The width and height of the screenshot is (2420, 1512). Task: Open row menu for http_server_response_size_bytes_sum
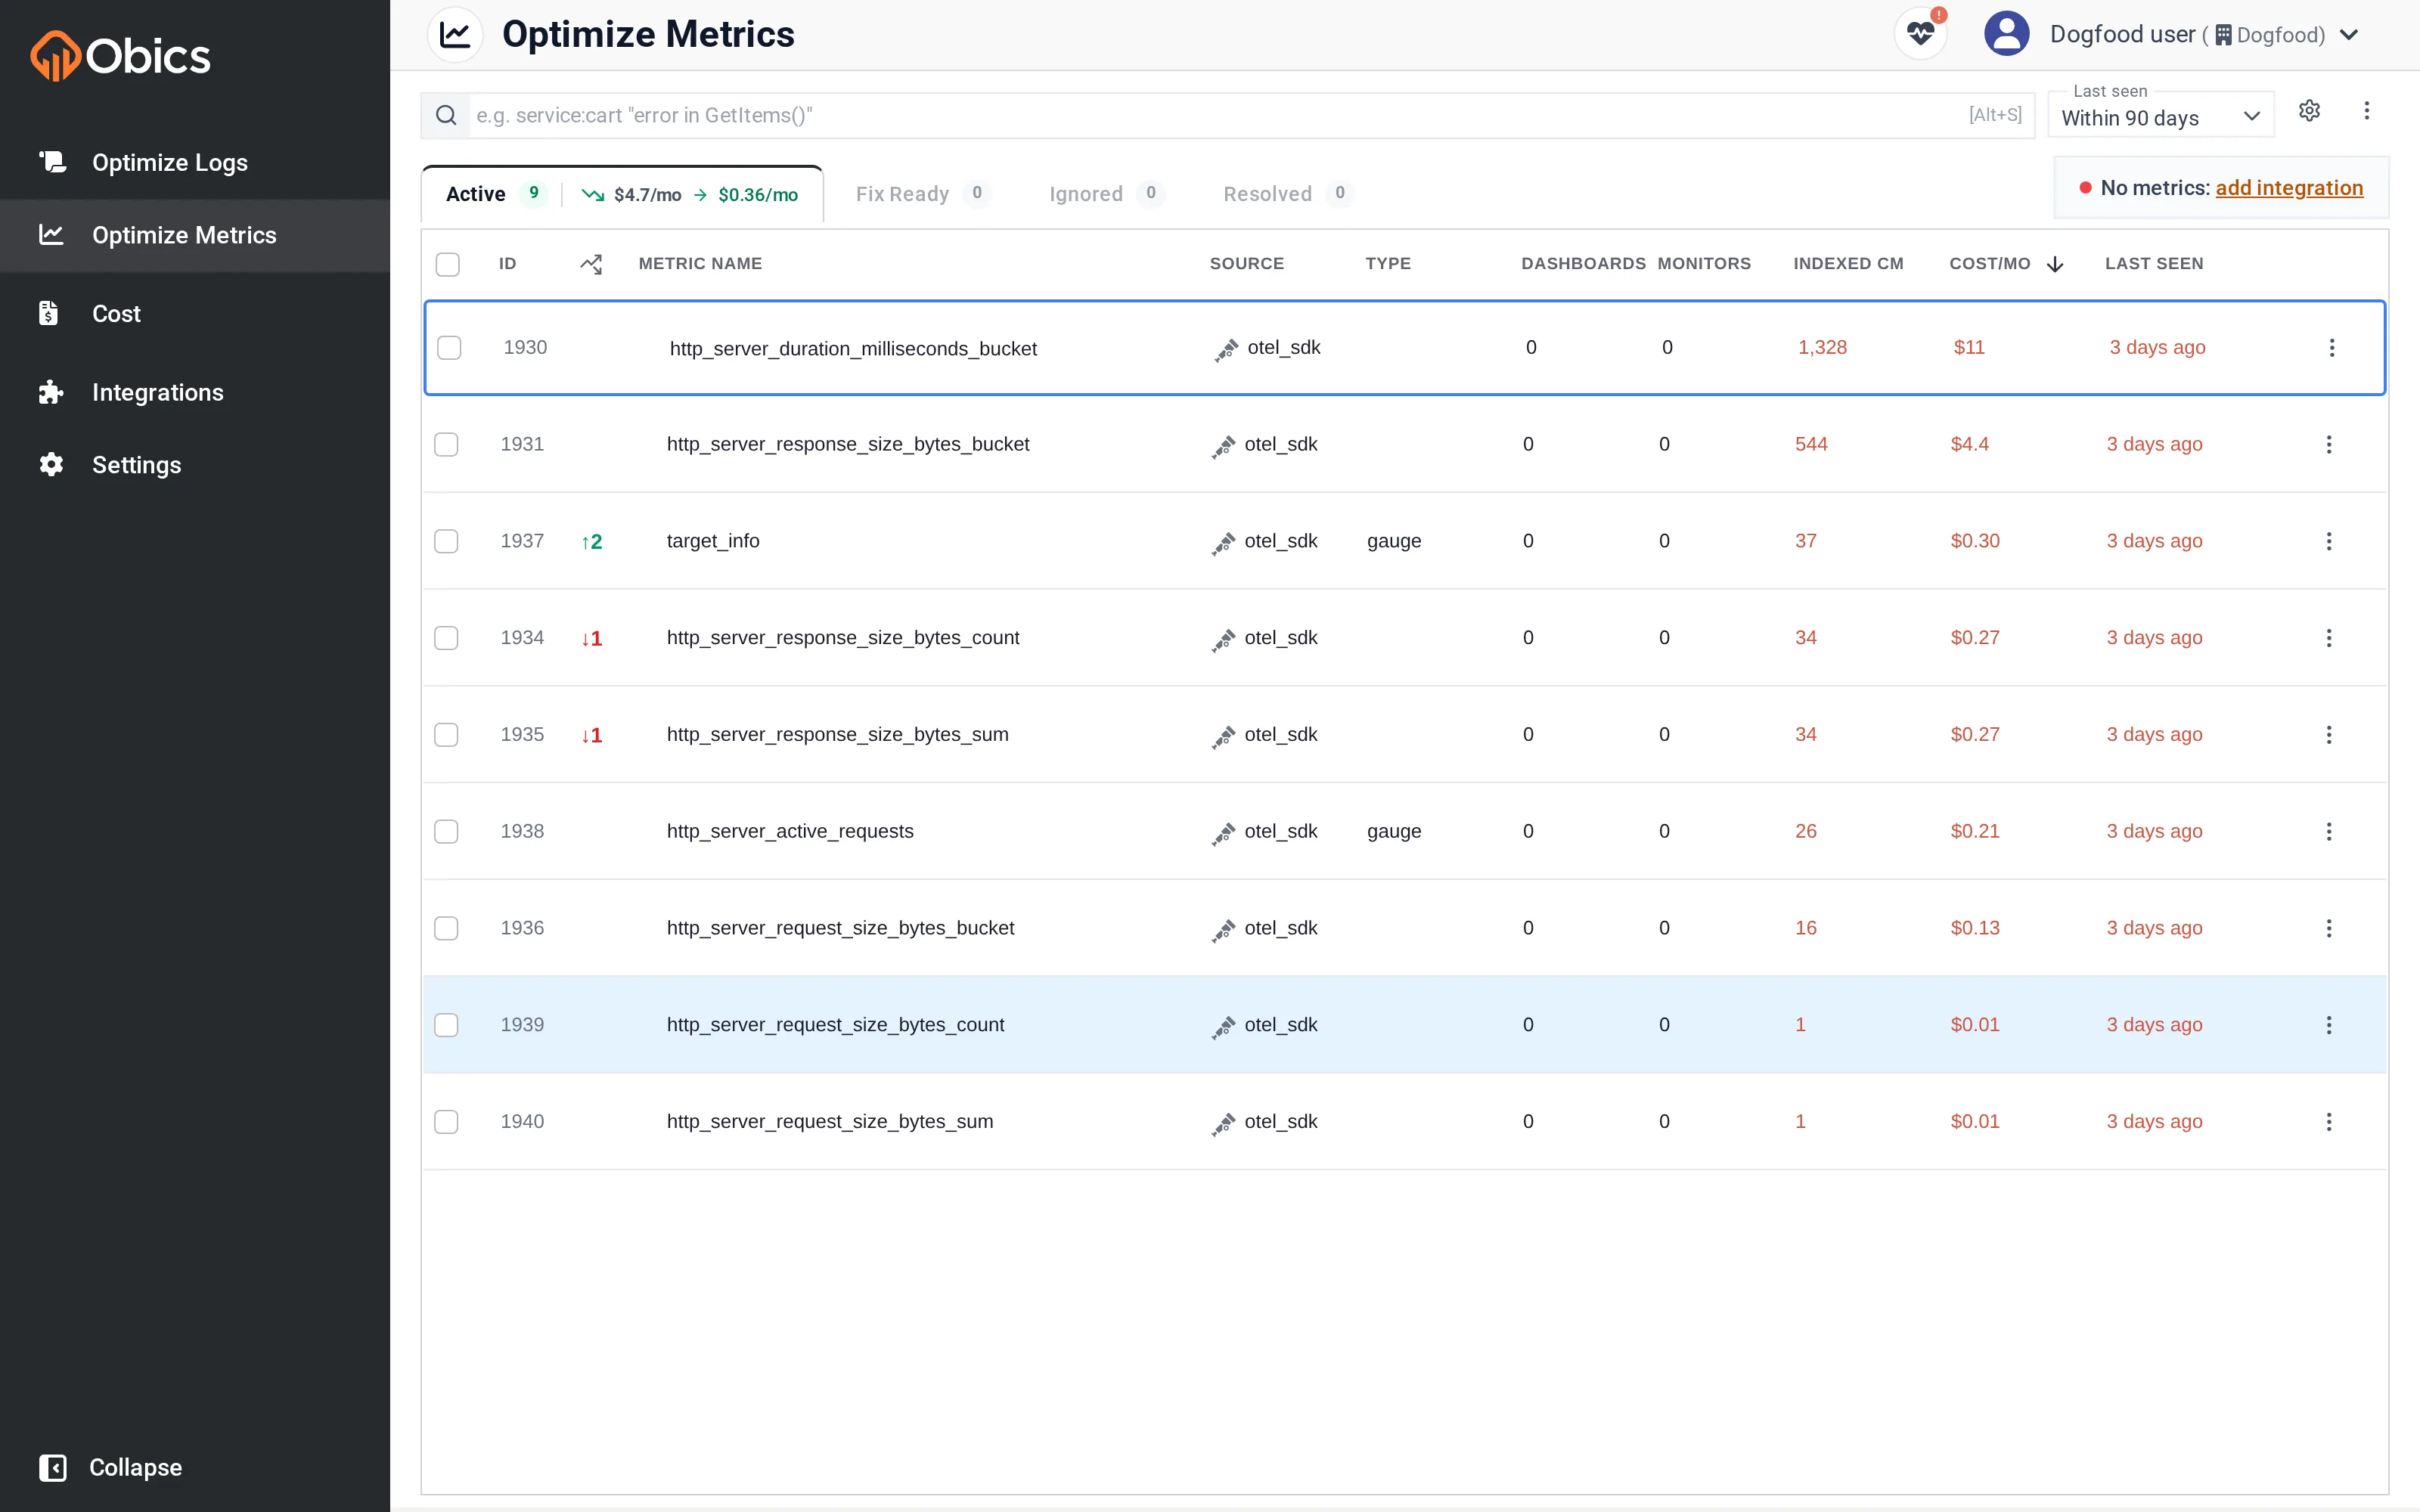2329,735
